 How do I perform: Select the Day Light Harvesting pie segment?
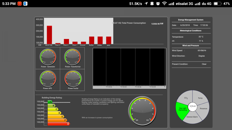pos(182,110)
